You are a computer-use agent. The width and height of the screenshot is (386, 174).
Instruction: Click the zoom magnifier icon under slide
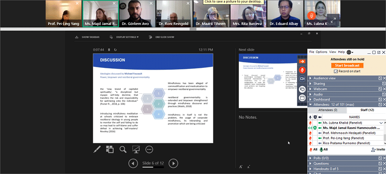coord(123,149)
